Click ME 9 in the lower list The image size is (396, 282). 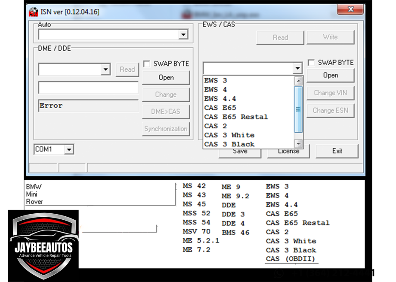(231, 187)
